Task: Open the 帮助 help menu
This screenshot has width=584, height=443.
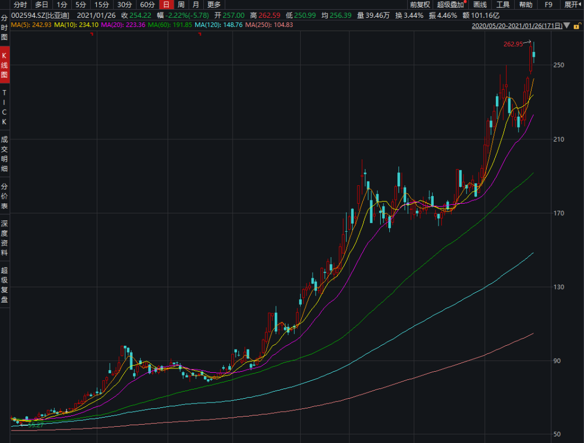Action: pos(525,4)
